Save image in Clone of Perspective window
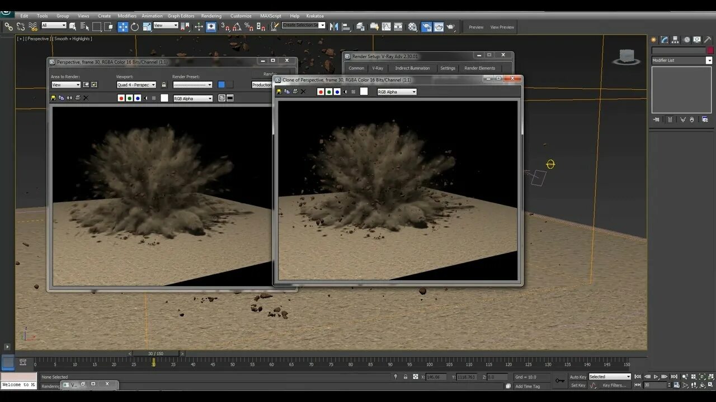The height and width of the screenshot is (402, 716). pyautogui.click(x=279, y=92)
